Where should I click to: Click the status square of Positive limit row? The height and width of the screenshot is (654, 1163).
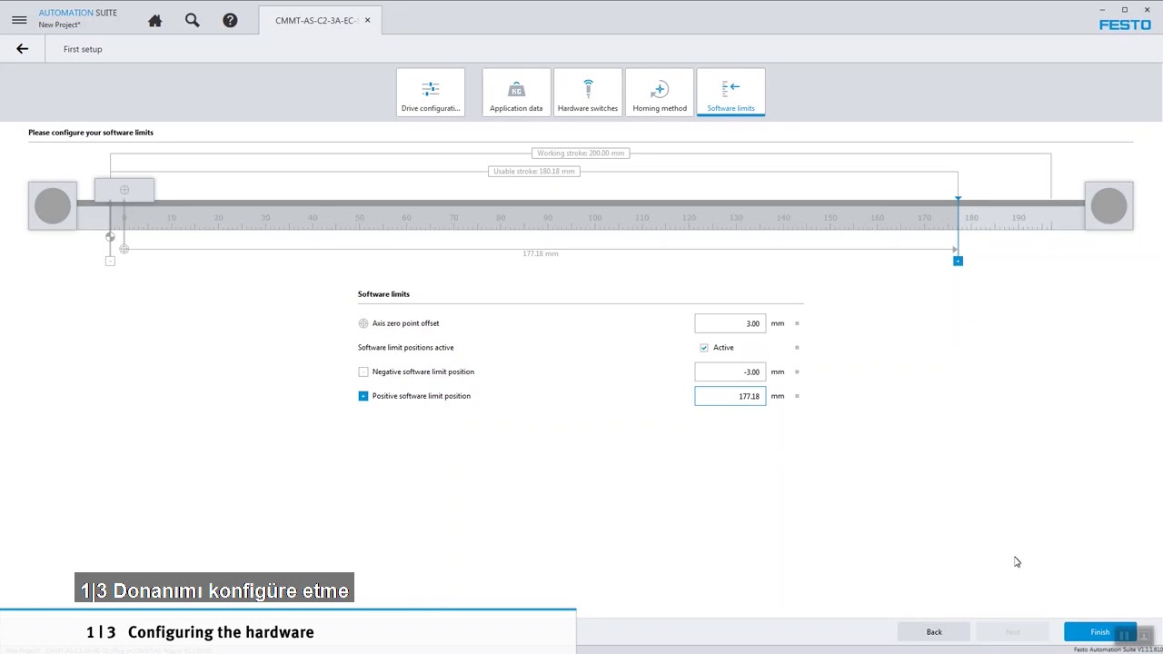[x=797, y=396]
